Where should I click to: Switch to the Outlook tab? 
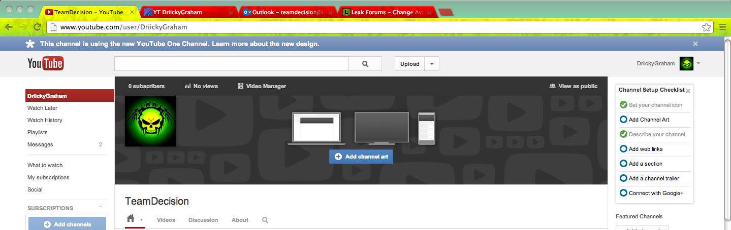287,12
